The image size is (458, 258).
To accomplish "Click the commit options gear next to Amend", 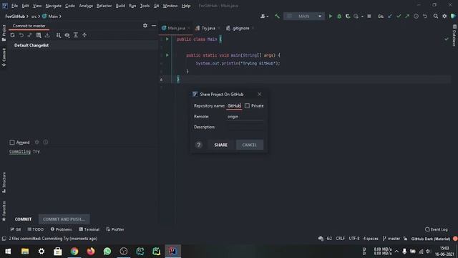I will [x=36, y=142].
